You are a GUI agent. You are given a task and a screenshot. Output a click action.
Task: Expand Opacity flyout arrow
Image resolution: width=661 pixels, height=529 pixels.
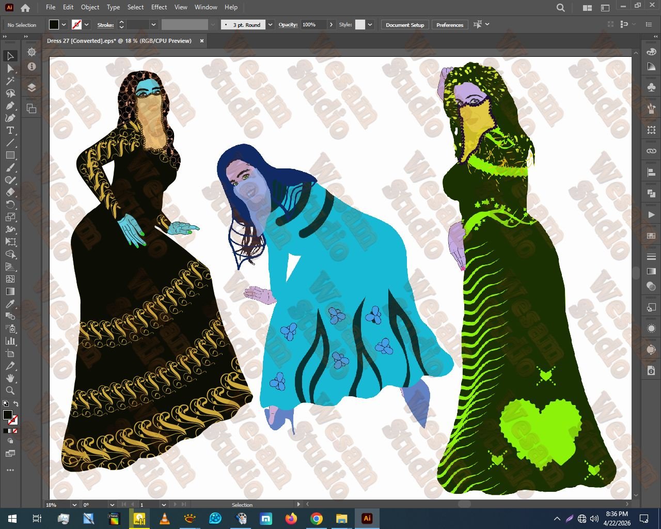(x=331, y=25)
